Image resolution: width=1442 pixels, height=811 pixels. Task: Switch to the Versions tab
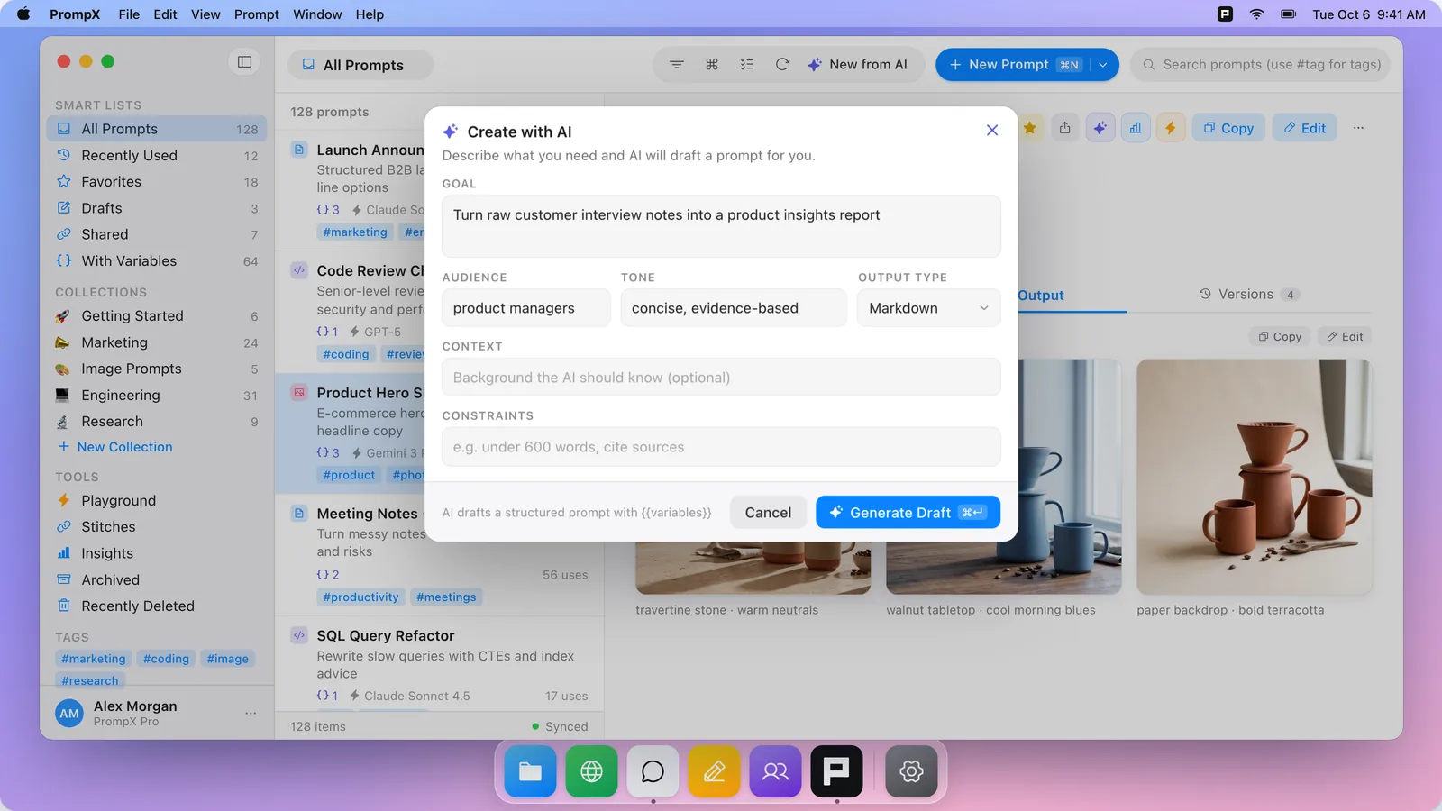[x=1248, y=295]
